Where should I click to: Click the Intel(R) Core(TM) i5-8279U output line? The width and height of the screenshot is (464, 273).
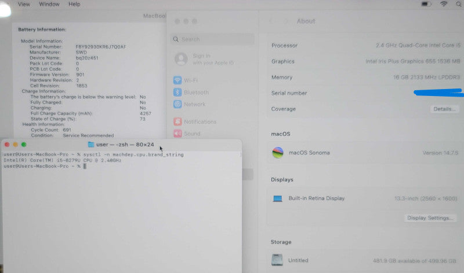coord(63,160)
